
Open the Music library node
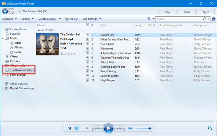click(x=13, y=38)
